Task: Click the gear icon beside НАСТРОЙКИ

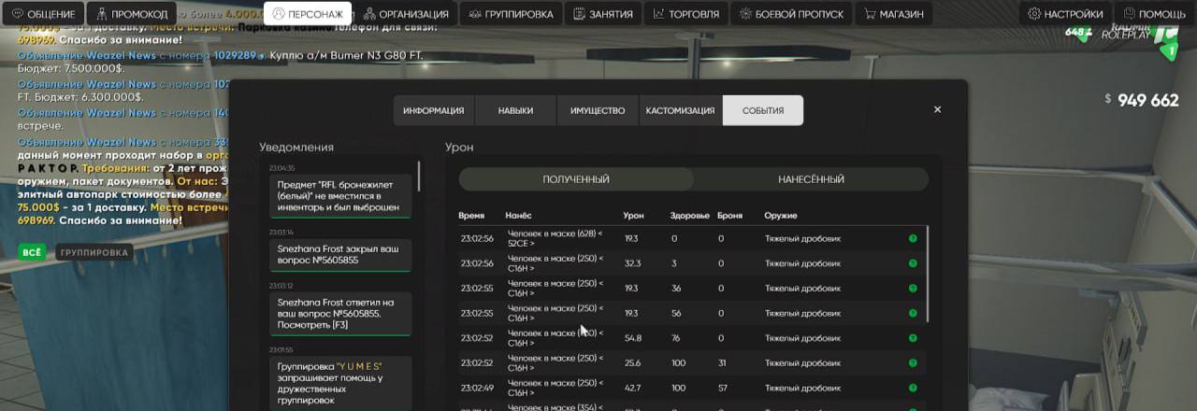Action: (1034, 14)
